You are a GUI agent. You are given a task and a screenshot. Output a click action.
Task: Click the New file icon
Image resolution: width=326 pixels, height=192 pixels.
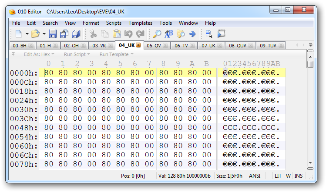(x=19, y=34)
